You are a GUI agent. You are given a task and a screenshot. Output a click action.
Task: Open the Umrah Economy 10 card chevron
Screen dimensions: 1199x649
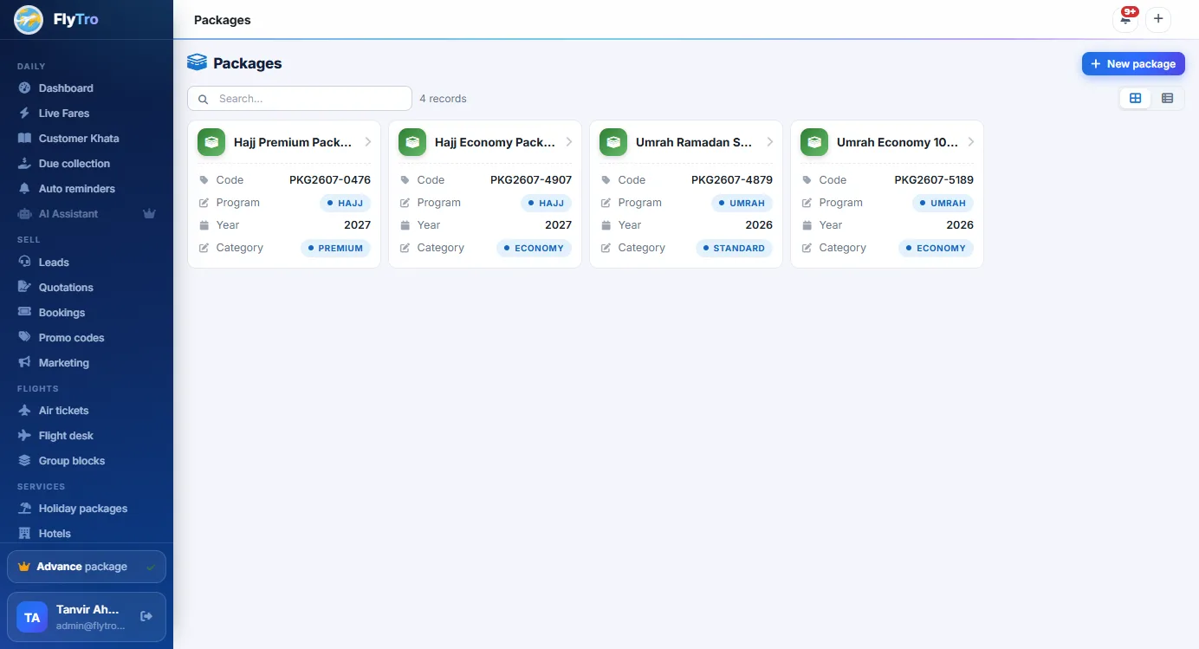coord(970,142)
